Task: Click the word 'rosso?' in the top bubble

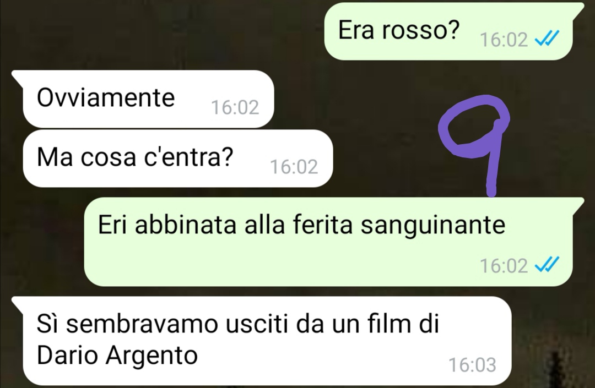Action: [421, 30]
